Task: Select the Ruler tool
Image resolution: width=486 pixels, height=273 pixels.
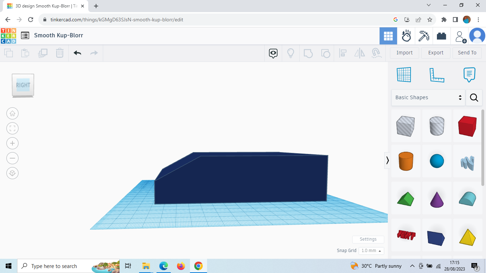Action: pos(437,75)
